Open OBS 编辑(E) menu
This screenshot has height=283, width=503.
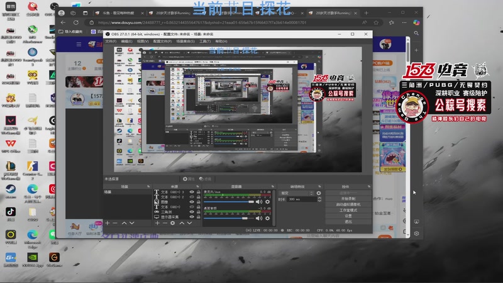pyautogui.click(x=126, y=42)
